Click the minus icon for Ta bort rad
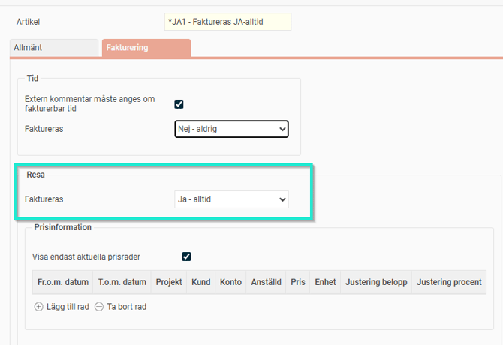The width and height of the screenshot is (503, 345). click(99, 307)
